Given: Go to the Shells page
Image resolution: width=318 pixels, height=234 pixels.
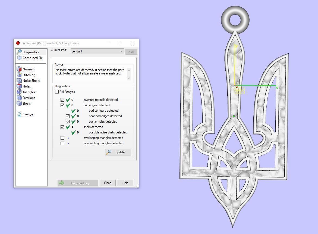Looking at the screenshot, I should pos(27,103).
